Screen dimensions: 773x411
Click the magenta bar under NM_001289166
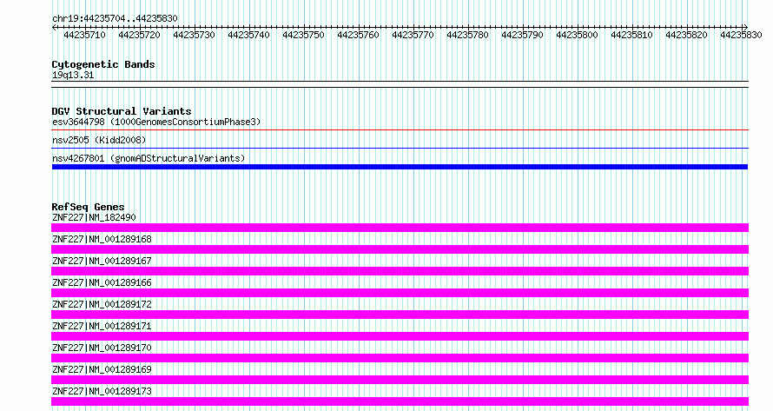(x=400, y=293)
